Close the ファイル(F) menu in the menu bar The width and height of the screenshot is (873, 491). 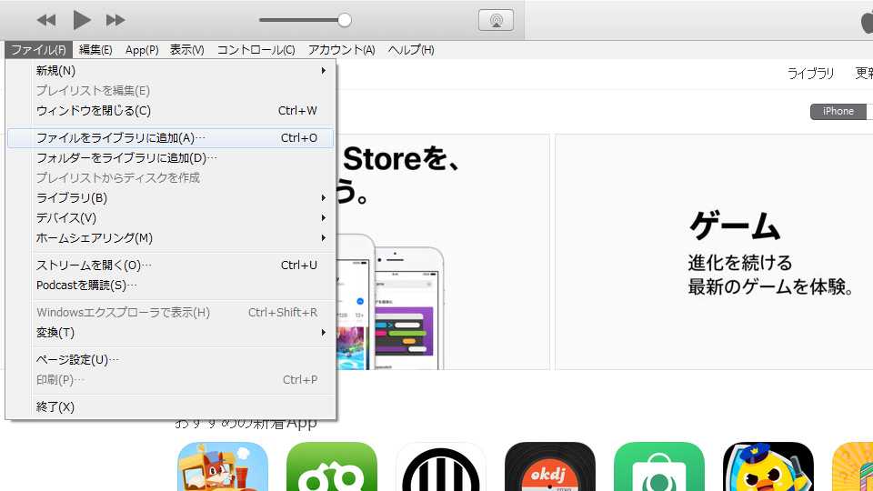tap(38, 49)
